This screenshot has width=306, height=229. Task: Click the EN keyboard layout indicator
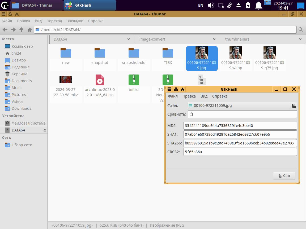click(201, 5)
